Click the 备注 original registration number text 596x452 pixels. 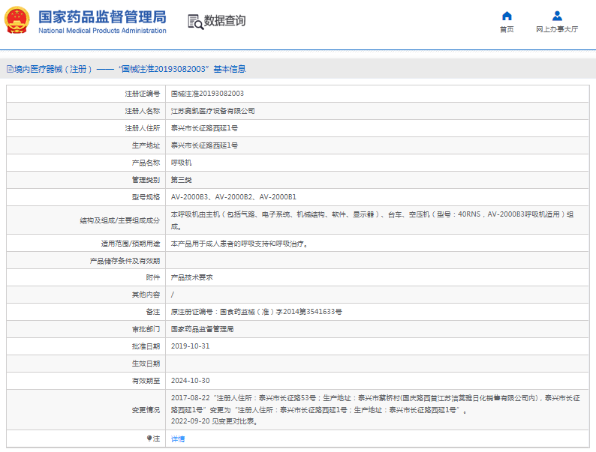point(257,312)
